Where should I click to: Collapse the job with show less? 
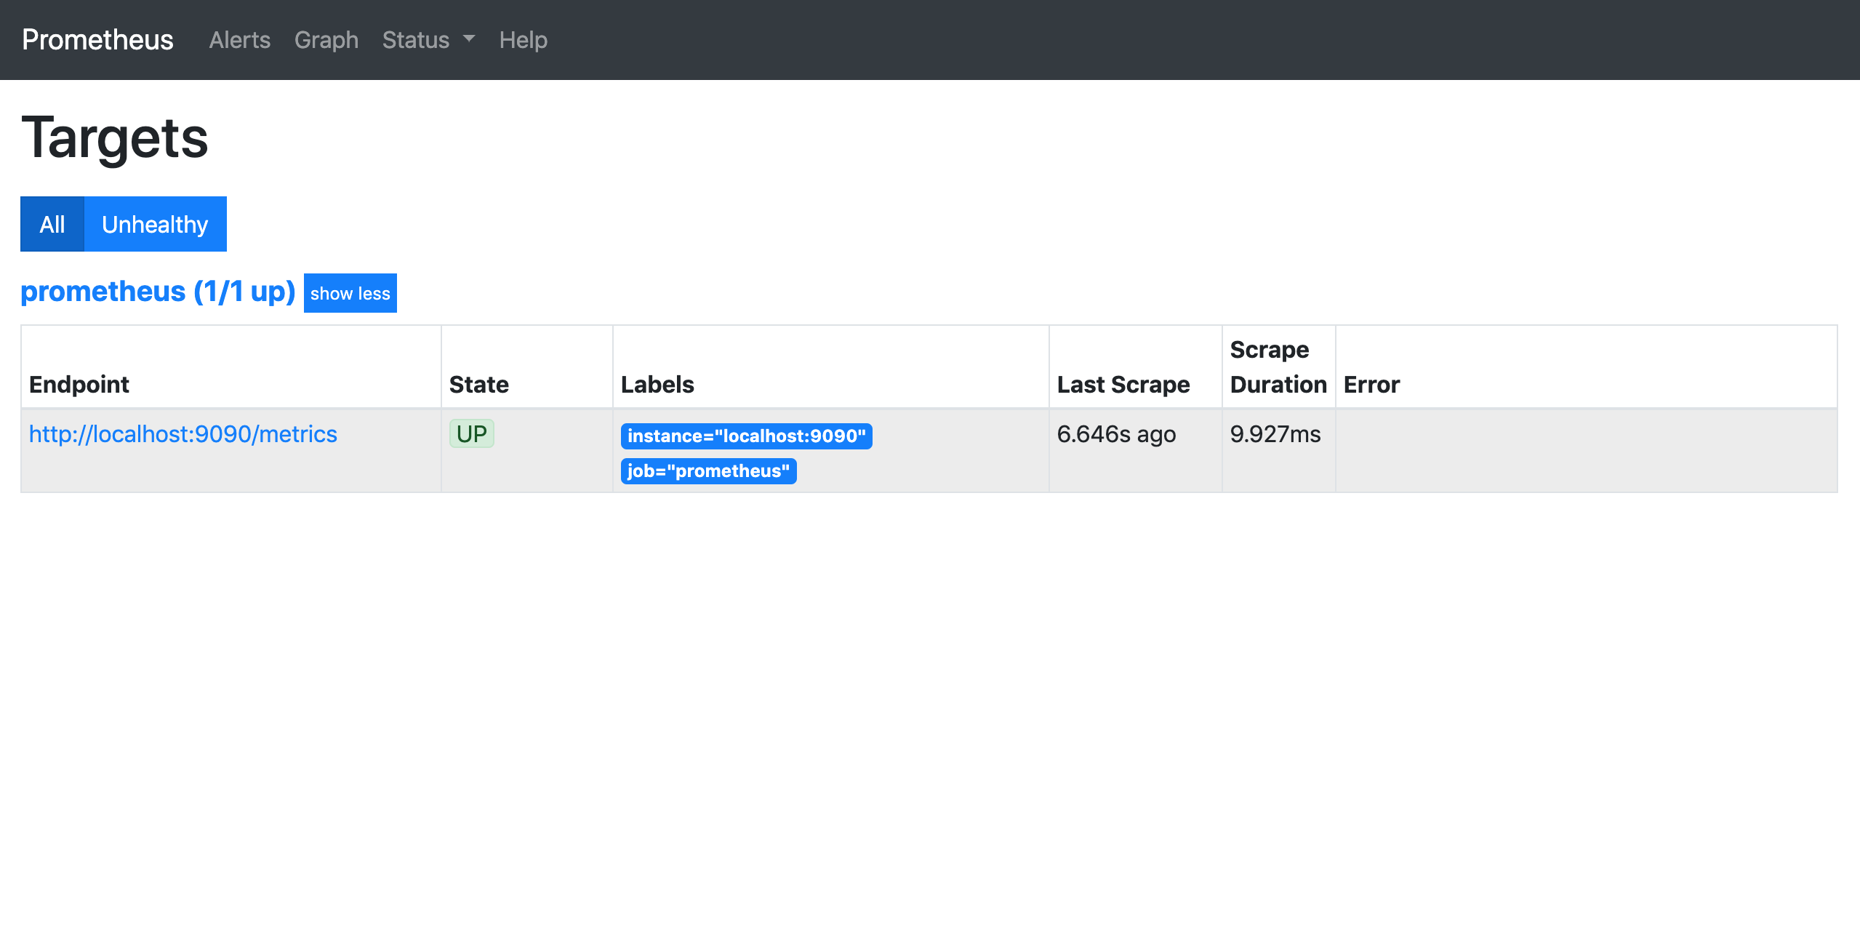click(350, 293)
